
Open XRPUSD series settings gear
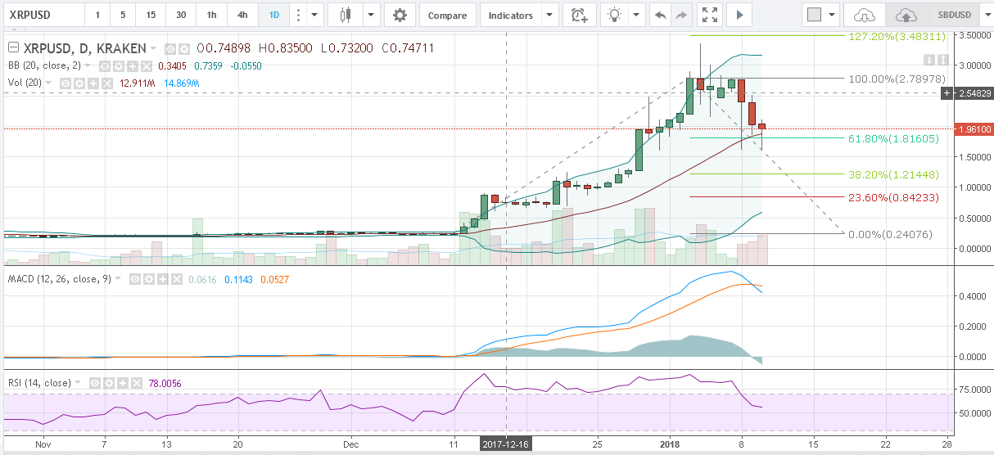click(x=184, y=48)
